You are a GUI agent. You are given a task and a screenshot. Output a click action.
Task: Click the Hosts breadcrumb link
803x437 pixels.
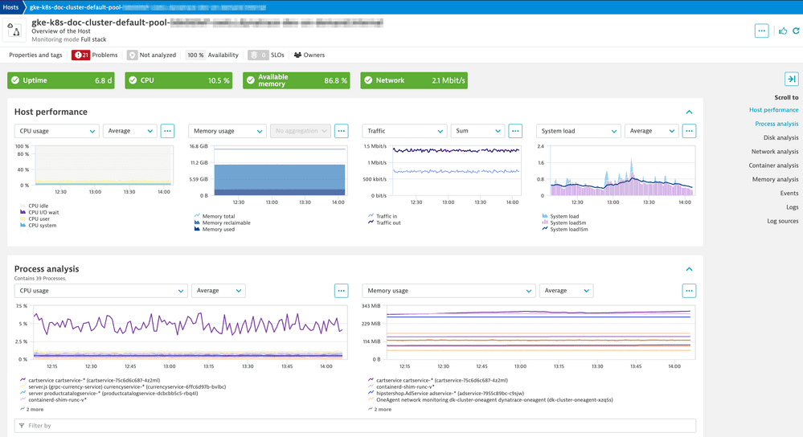(11, 6)
